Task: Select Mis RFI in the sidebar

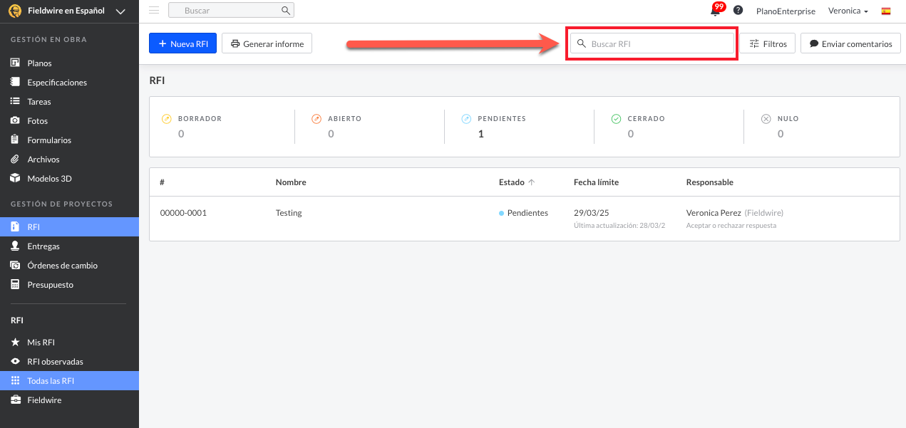Action: [41, 343]
